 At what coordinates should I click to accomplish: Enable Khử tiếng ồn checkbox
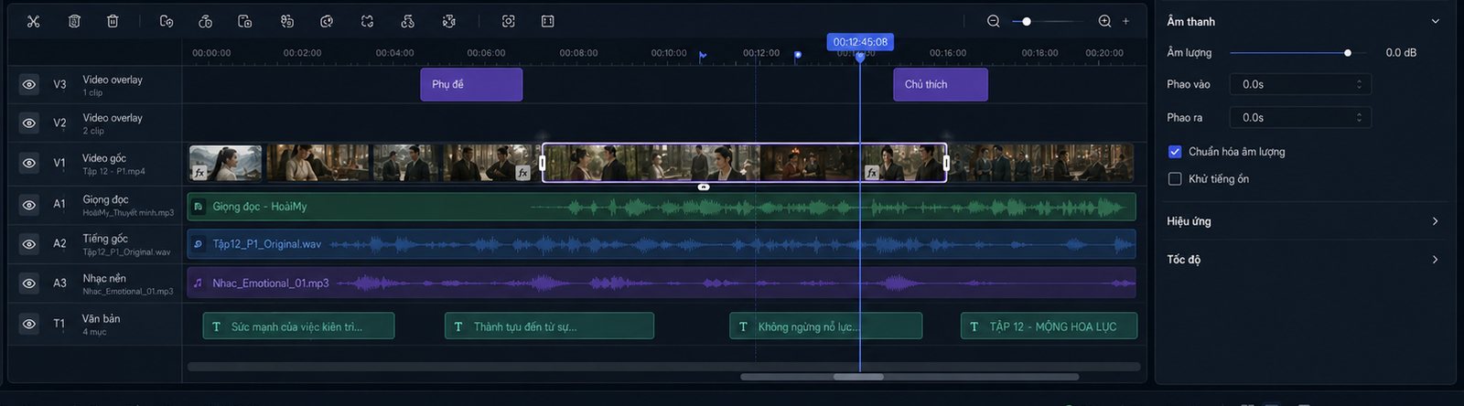coord(1175,179)
